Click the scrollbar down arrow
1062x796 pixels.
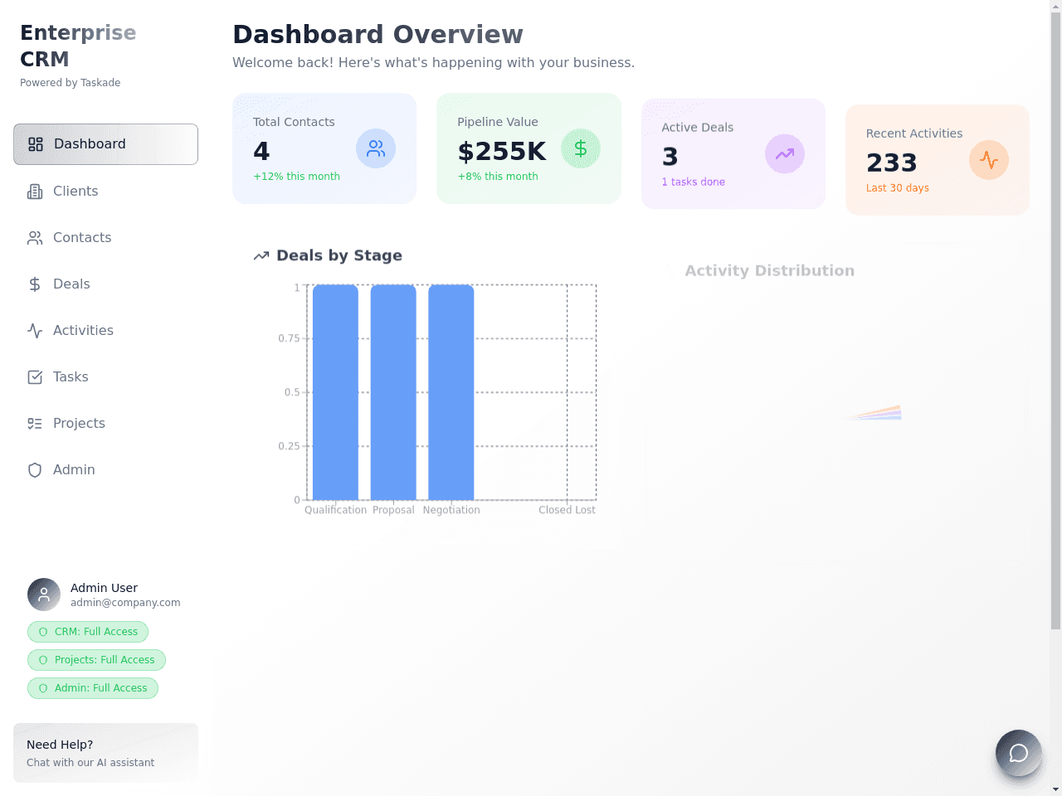pos(1055,789)
